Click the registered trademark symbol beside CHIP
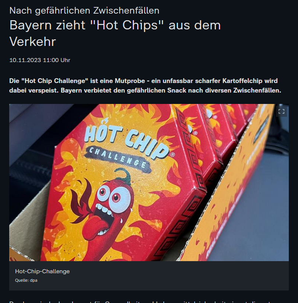 pyautogui.click(x=173, y=154)
